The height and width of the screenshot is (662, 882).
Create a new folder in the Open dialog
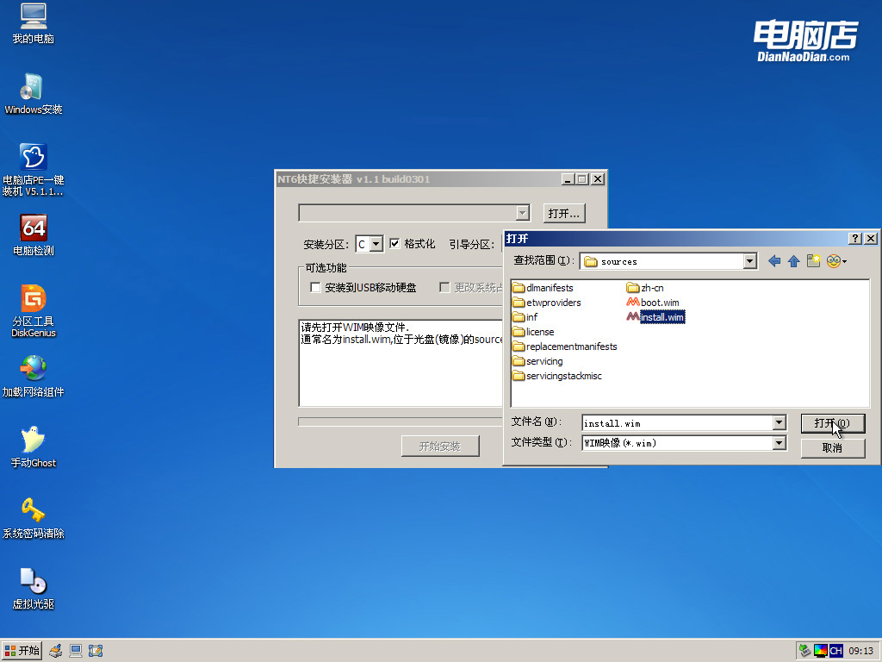point(813,260)
